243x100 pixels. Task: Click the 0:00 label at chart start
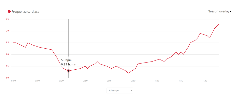13,81
